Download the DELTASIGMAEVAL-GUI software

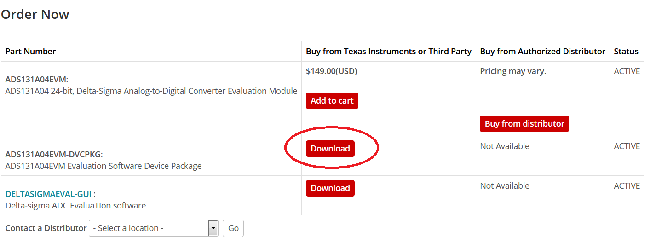(x=330, y=188)
